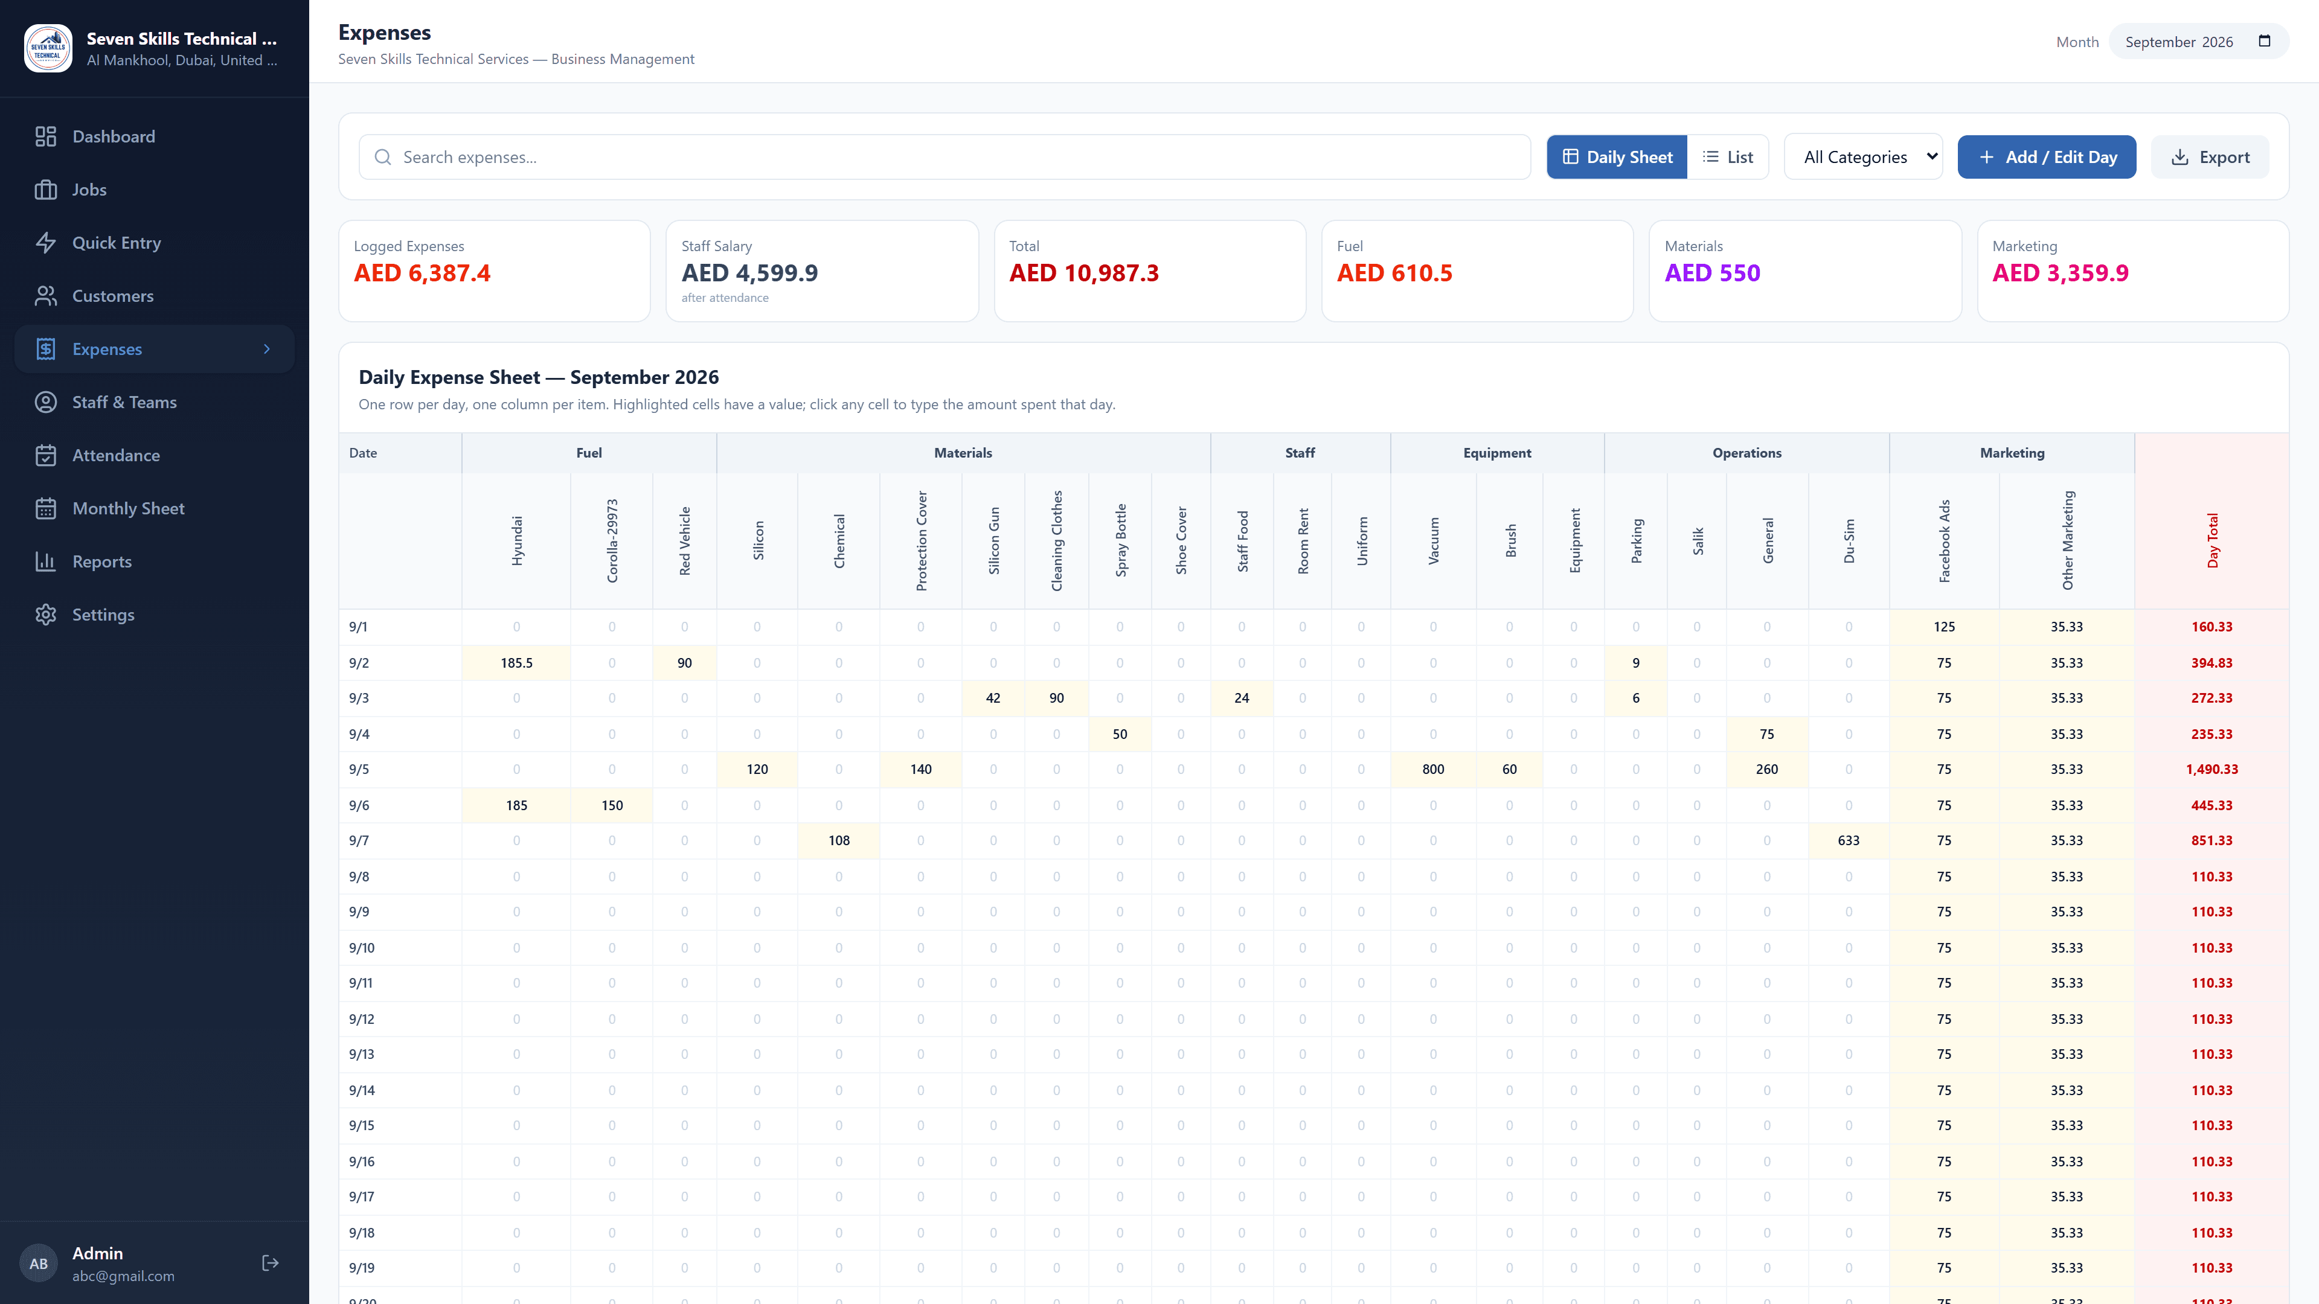The image size is (2319, 1304).
Task: Focus the Search expenses input field
Action: (x=945, y=158)
